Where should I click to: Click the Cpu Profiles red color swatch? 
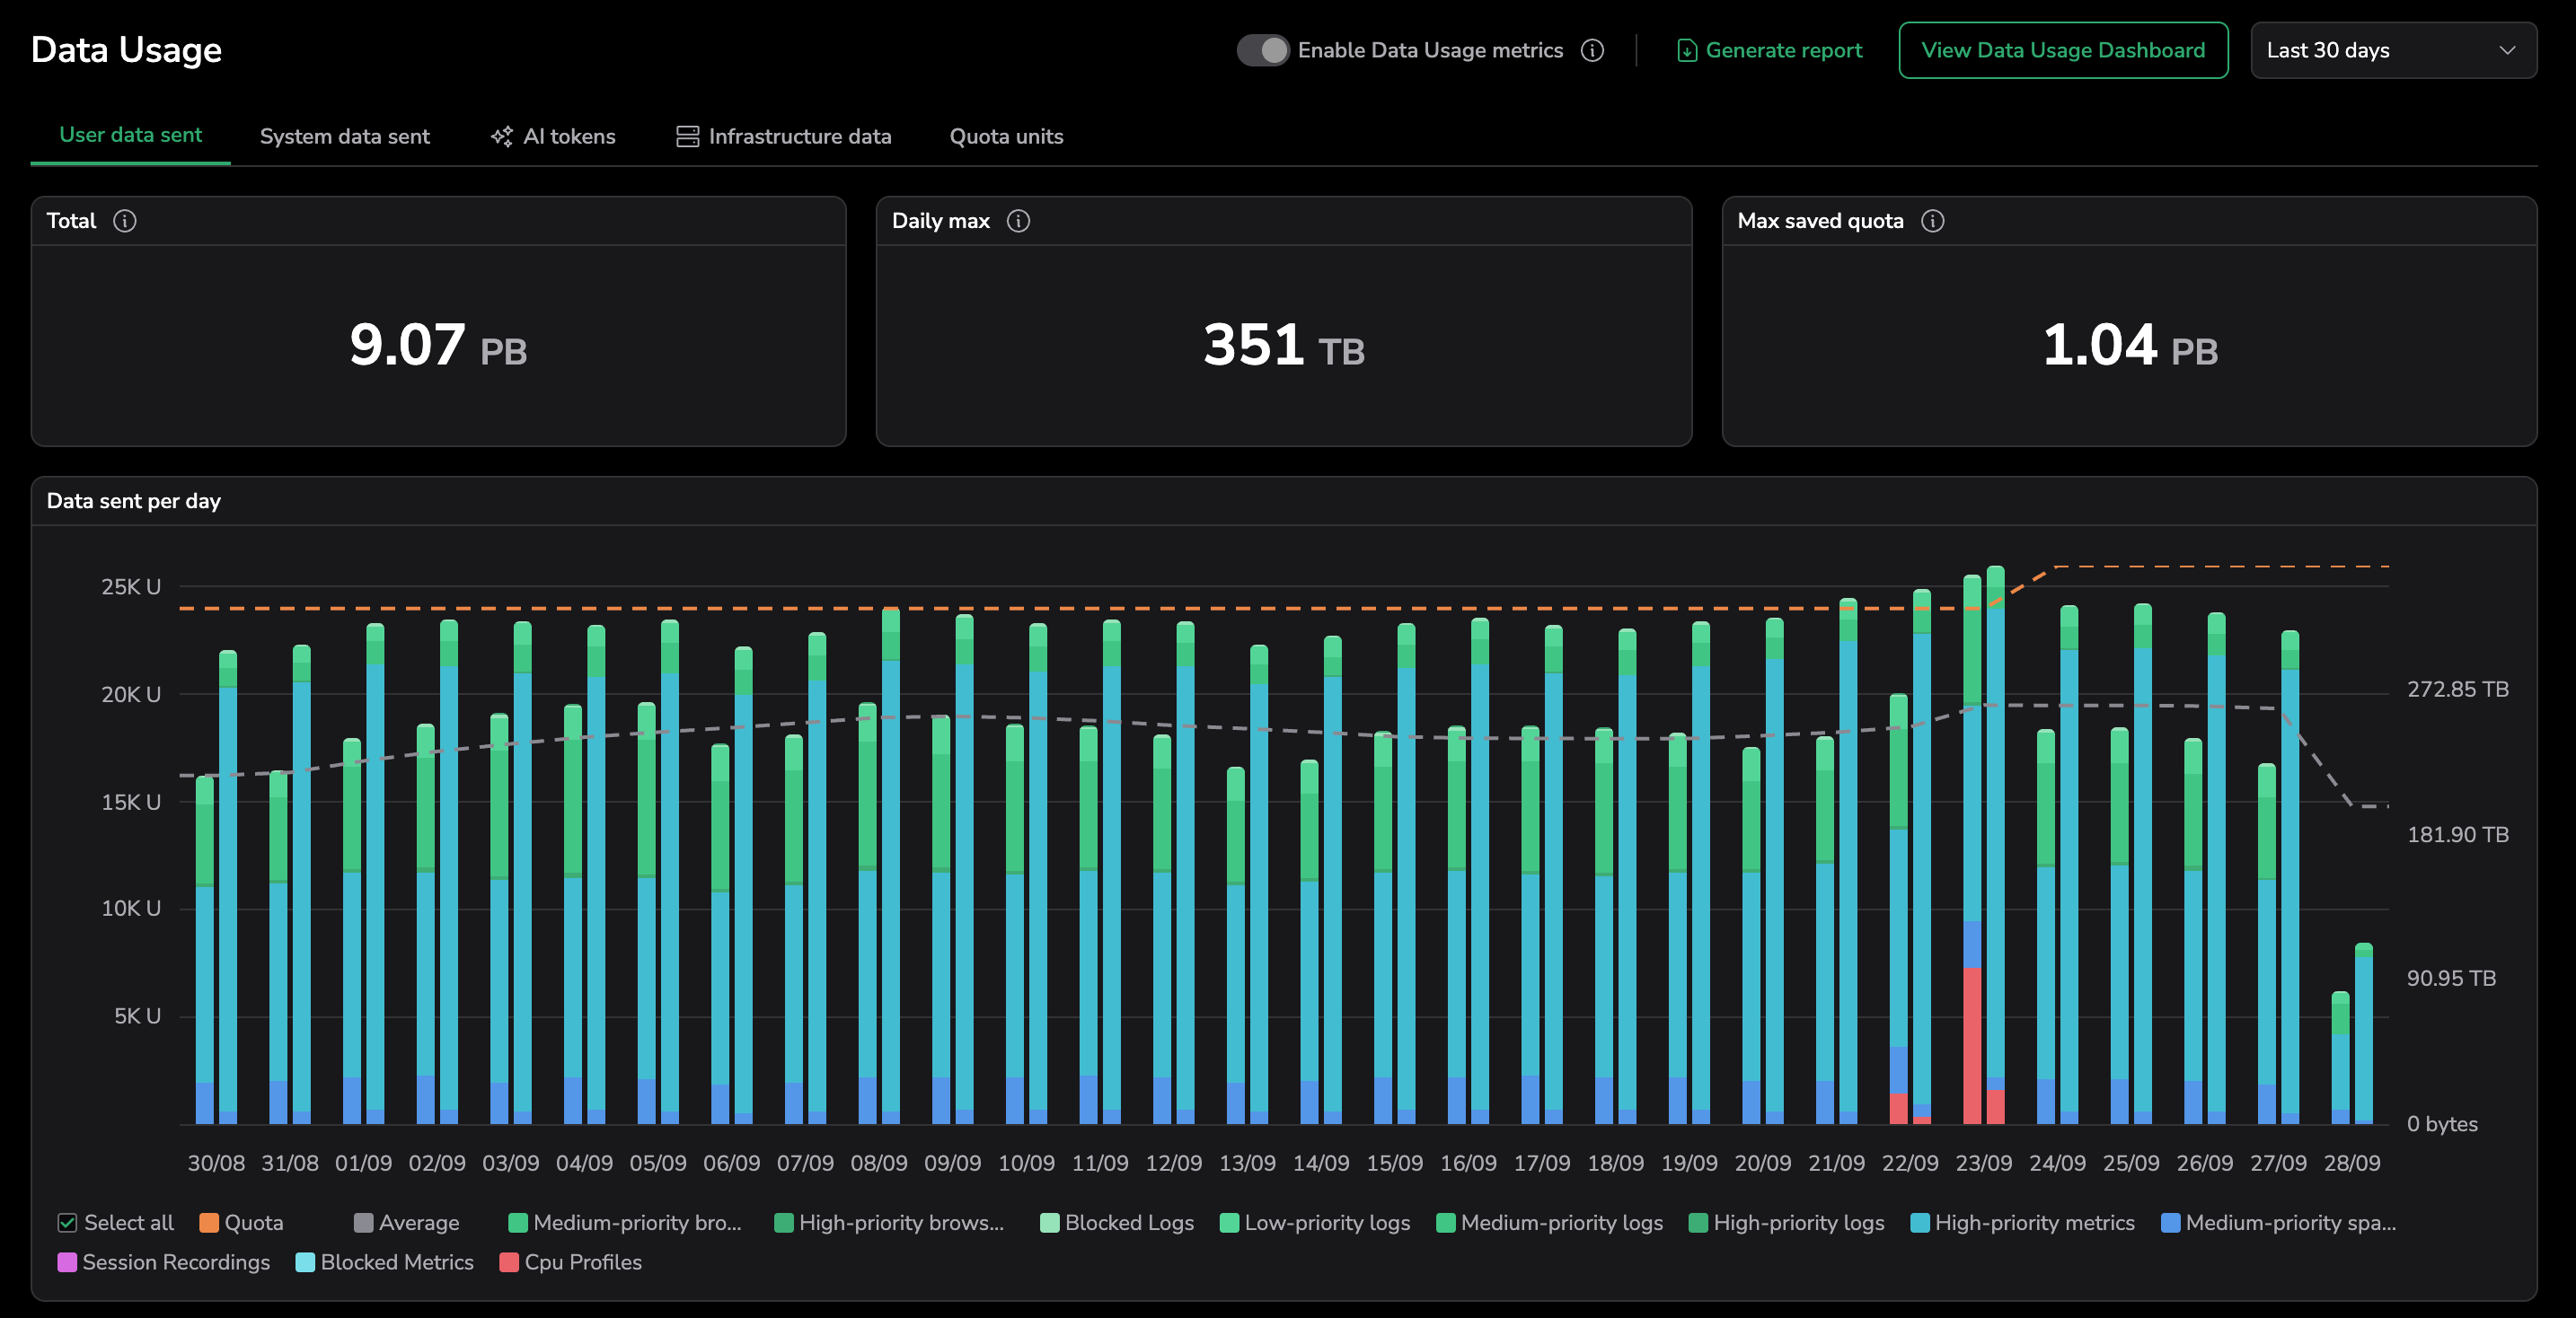click(x=508, y=1262)
